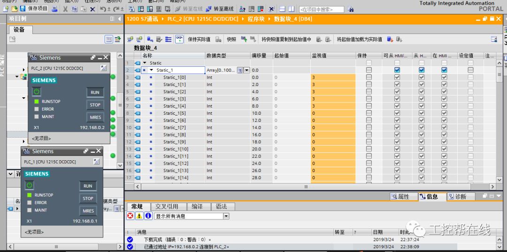
Task: Click data block vertical scroll down arrow
Action: pyautogui.click(x=499, y=179)
